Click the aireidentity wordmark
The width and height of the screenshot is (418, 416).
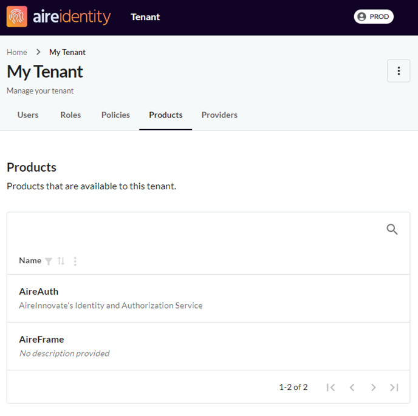pyautogui.click(x=72, y=17)
